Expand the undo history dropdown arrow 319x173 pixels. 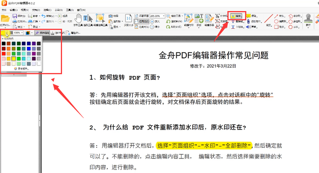pyautogui.click(x=56, y=16)
